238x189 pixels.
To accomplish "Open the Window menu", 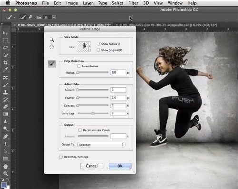I will tap(175, 3).
